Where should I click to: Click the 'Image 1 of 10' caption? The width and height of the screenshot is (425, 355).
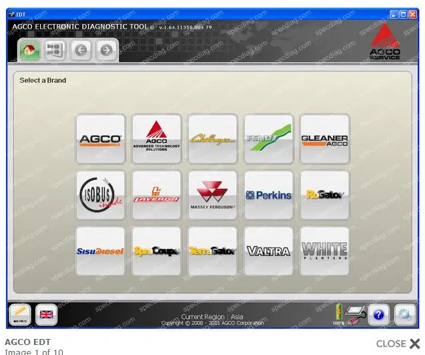coord(34,352)
